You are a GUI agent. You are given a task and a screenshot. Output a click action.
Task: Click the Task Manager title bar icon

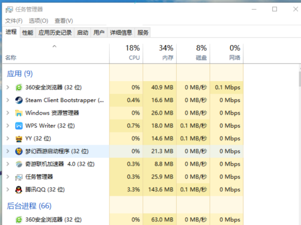click(x=9, y=9)
